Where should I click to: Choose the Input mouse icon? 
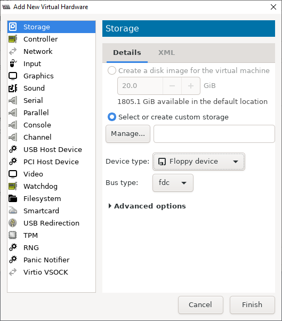[13, 63]
